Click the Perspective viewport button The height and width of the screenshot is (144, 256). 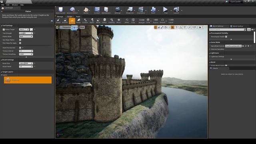[x=66, y=28]
